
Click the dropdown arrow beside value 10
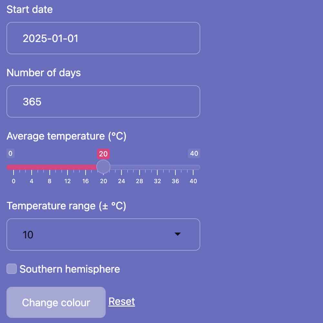177,234
